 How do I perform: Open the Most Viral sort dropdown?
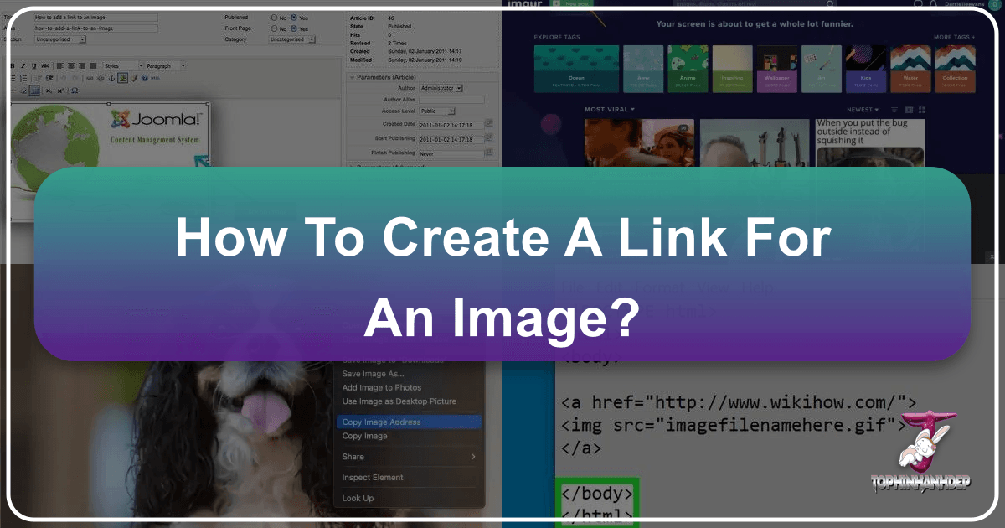click(610, 110)
